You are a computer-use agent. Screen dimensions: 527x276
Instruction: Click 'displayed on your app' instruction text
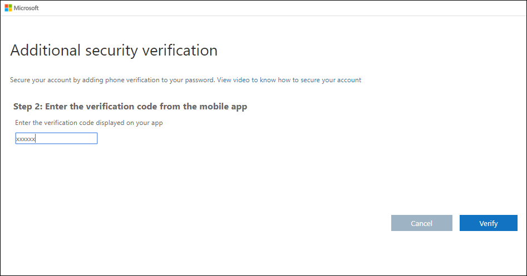click(127, 123)
